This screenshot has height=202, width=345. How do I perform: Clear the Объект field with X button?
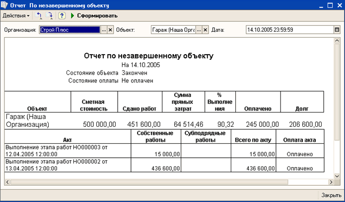pyautogui.click(x=206, y=30)
